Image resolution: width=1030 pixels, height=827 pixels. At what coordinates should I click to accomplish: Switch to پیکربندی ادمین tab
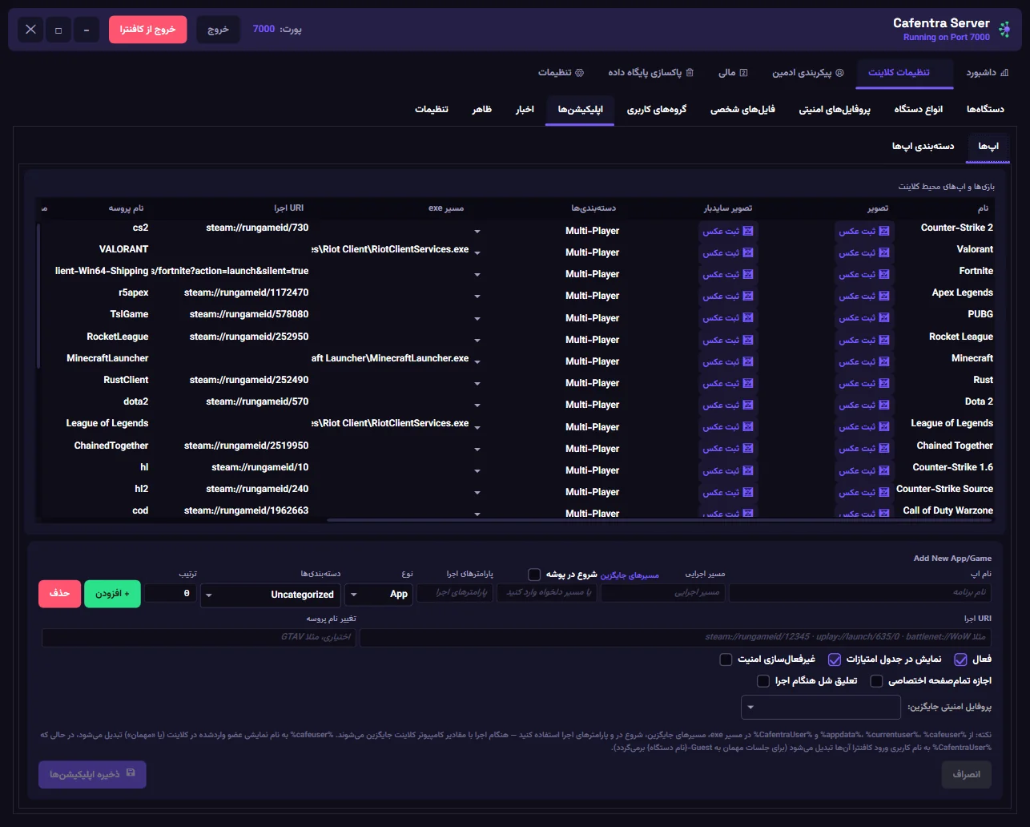(807, 72)
